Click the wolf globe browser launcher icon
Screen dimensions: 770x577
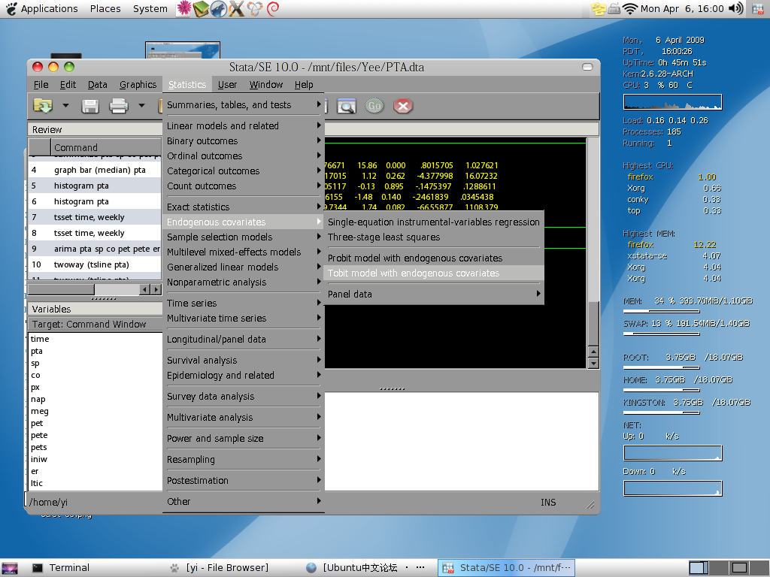click(x=219, y=8)
